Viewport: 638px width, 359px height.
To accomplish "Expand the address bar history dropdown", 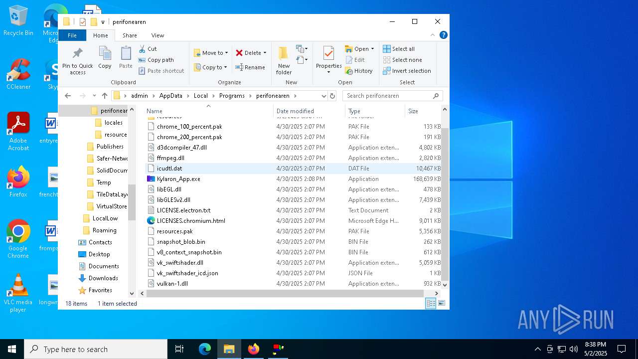I will [x=323, y=96].
